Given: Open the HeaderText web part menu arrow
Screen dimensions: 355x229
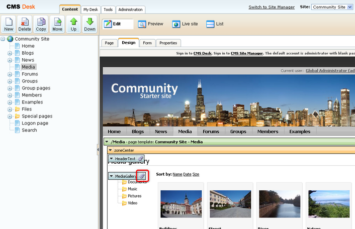Looking at the screenshot, I should point(112,159).
